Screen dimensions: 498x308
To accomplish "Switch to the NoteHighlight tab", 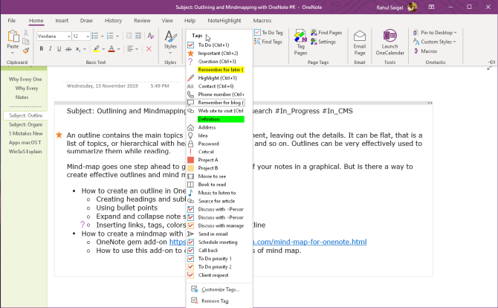I will pos(224,20).
